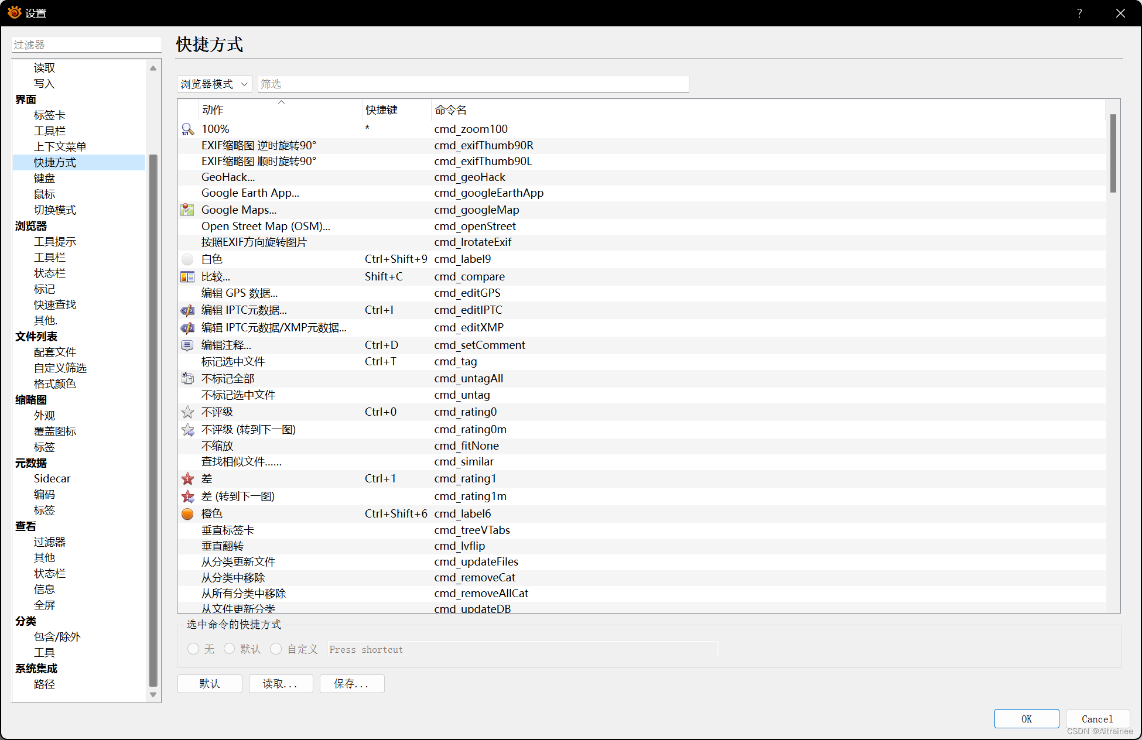Choose the 自定义 radio button
The width and height of the screenshot is (1142, 740).
tap(276, 649)
